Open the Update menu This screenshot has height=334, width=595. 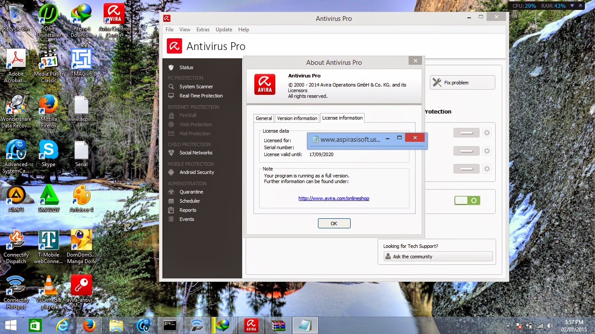click(224, 30)
